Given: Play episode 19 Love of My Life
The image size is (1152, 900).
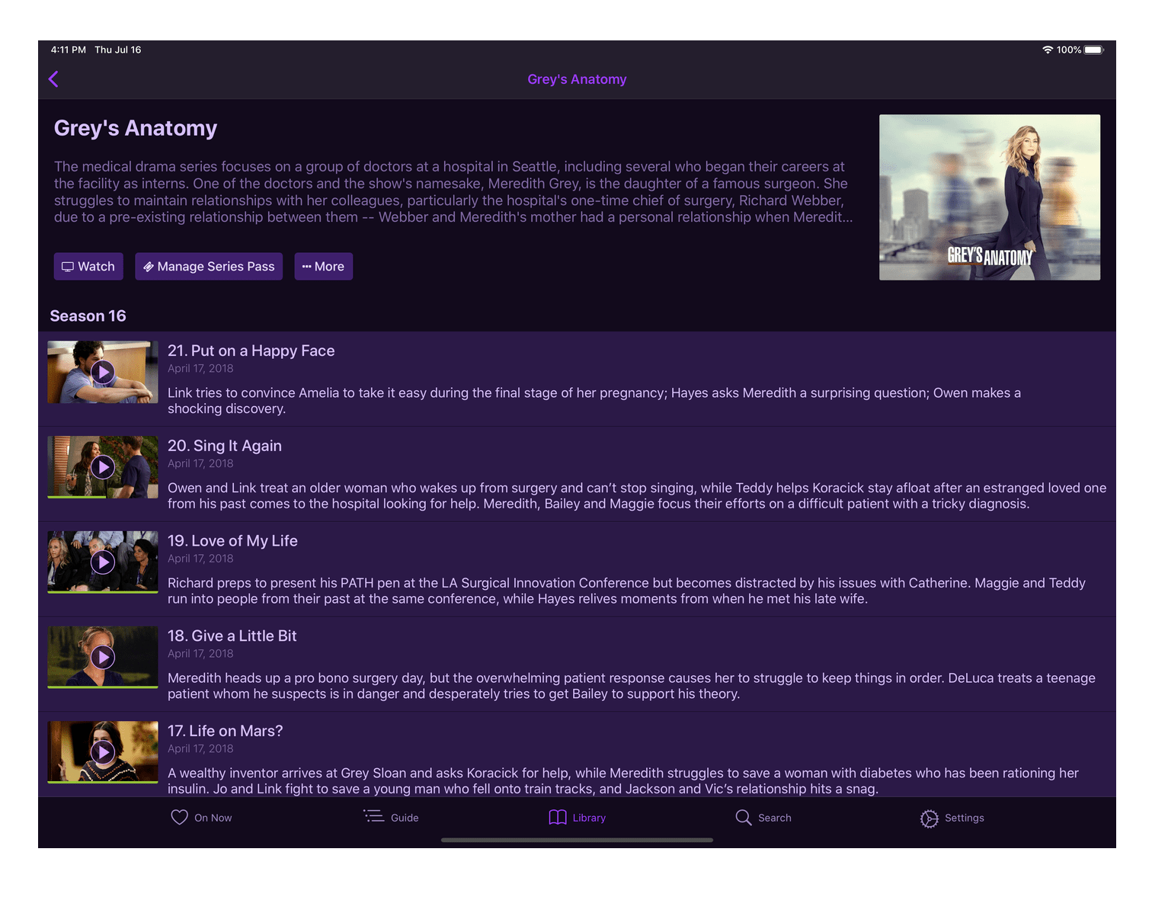Looking at the screenshot, I should 103,562.
